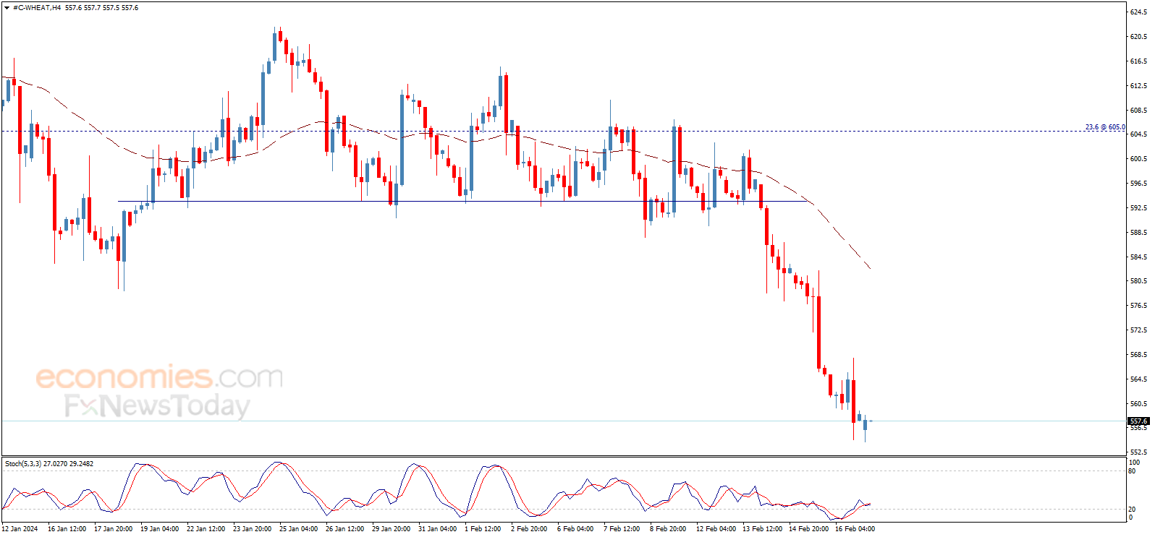
Task: Click the 16 Feb 04:00 time label
Action: [855, 529]
